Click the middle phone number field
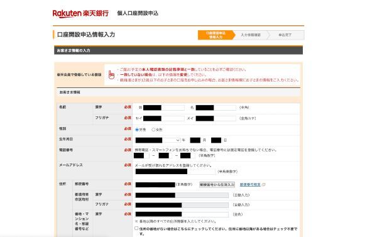This screenshot has width=377, height=237. tap(166, 156)
